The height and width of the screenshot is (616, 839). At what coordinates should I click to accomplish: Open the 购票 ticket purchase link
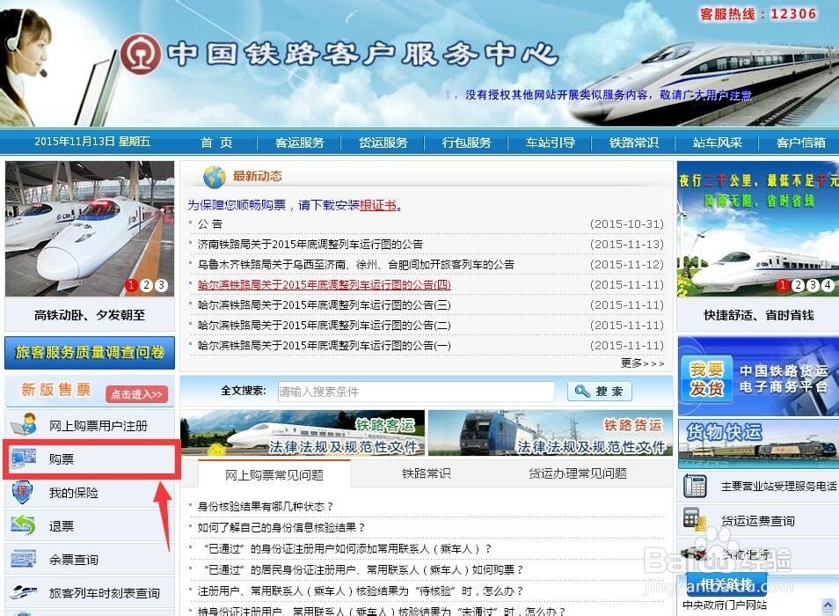(x=62, y=459)
